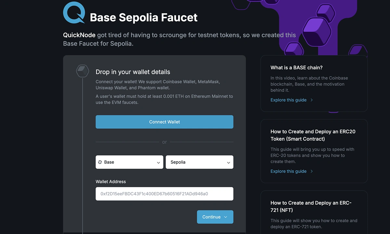
Task: Click the Drop in your wallet details heading
Action: [133, 72]
